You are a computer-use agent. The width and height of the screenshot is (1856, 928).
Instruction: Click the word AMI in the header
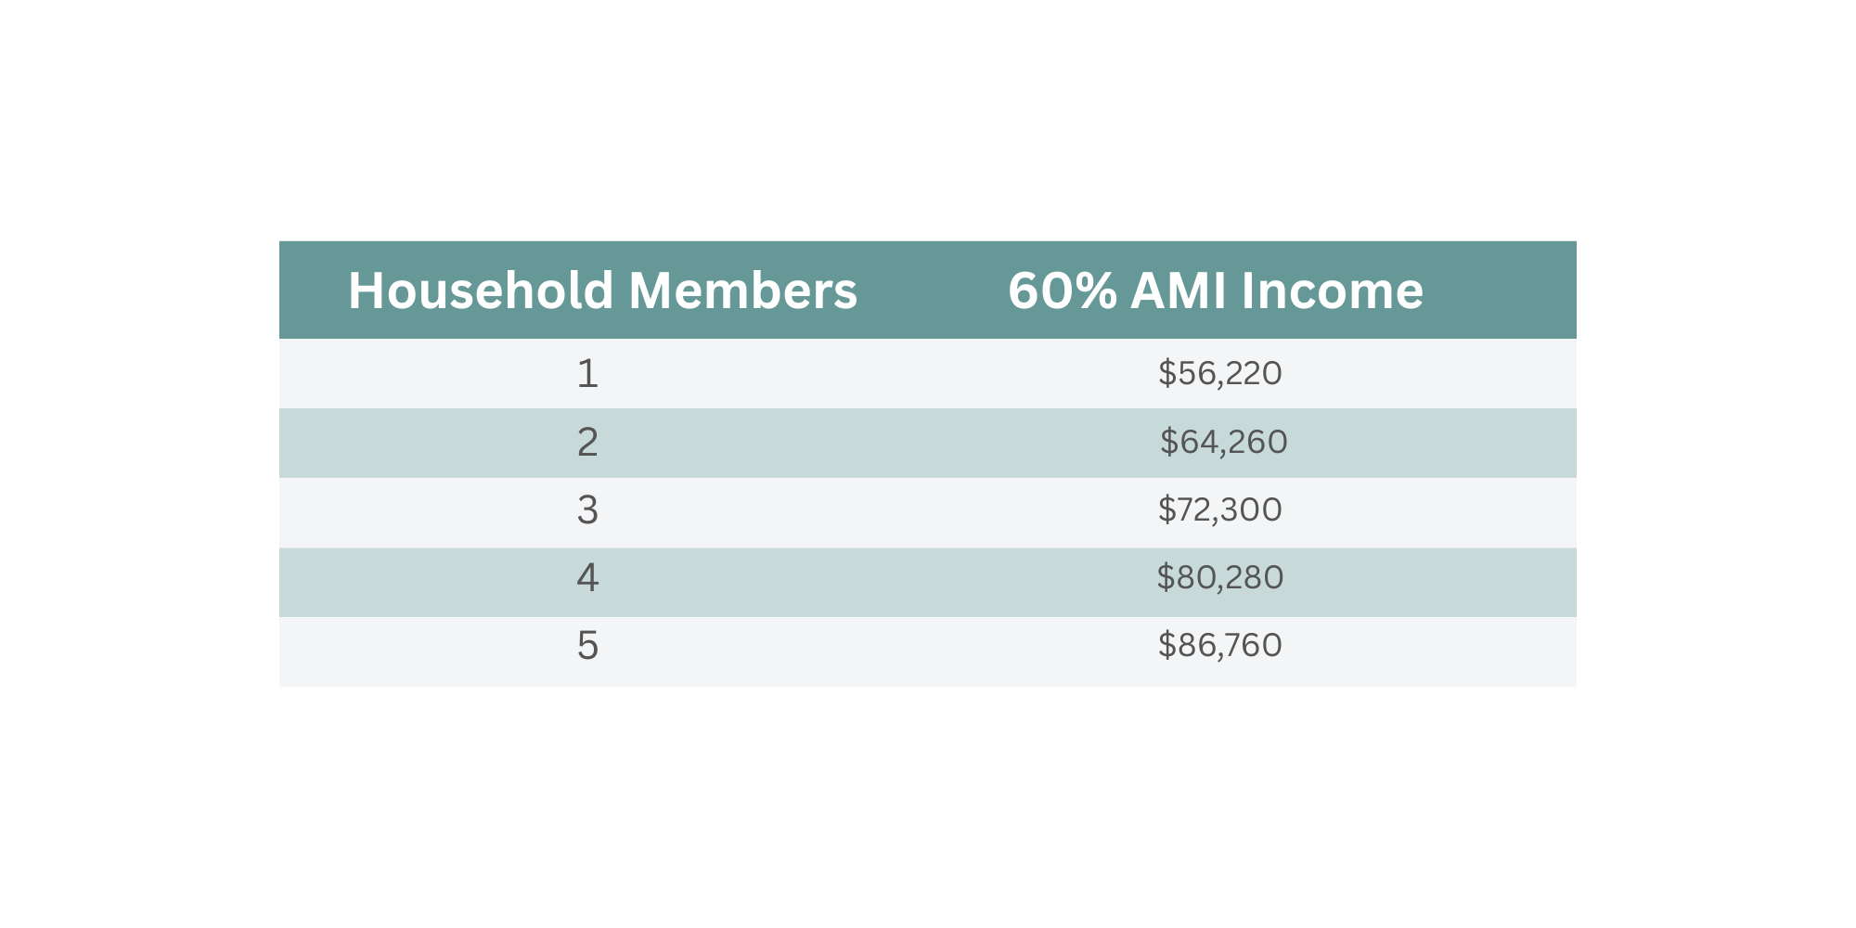click(x=1179, y=290)
